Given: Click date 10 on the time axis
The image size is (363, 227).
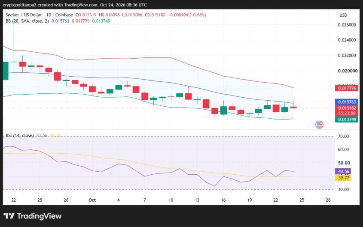Looking at the screenshot, I should click(x=171, y=200).
